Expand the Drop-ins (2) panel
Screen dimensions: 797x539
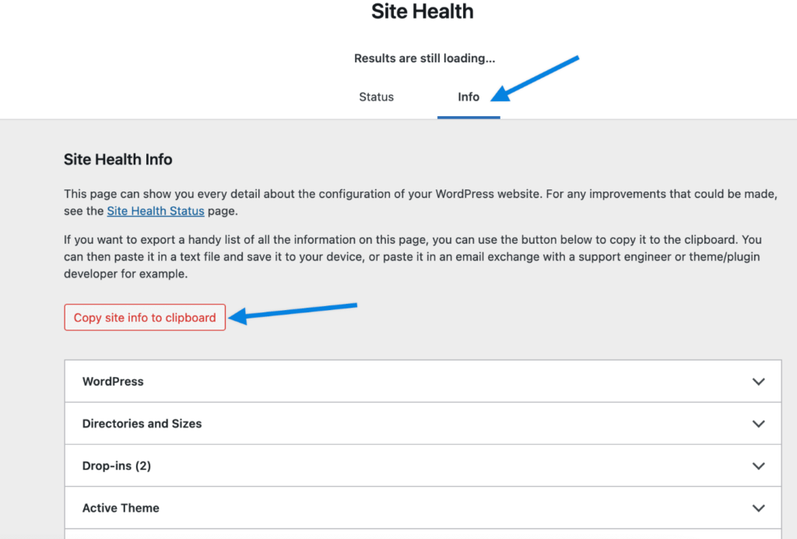pos(423,466)
